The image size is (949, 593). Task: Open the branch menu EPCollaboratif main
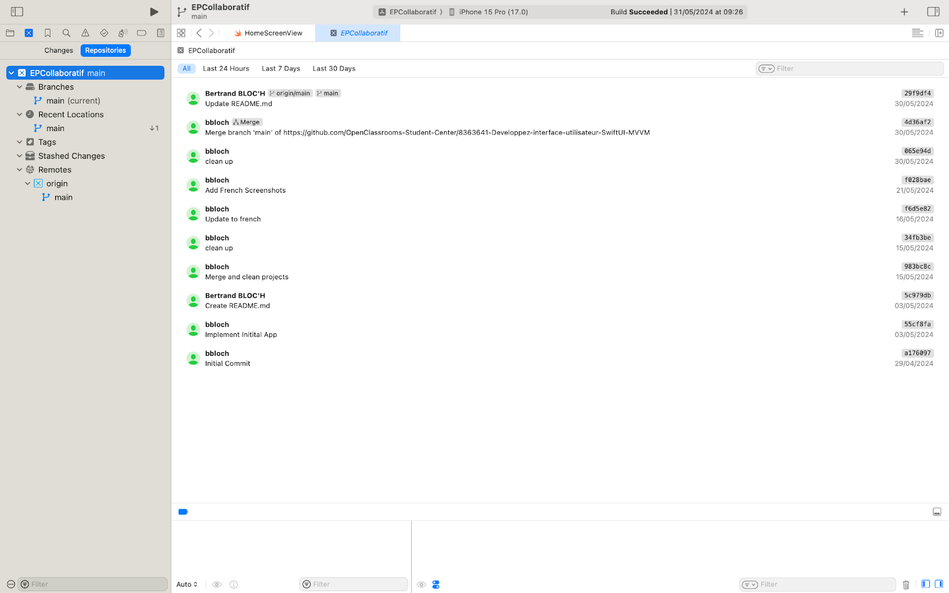[214, 12]
